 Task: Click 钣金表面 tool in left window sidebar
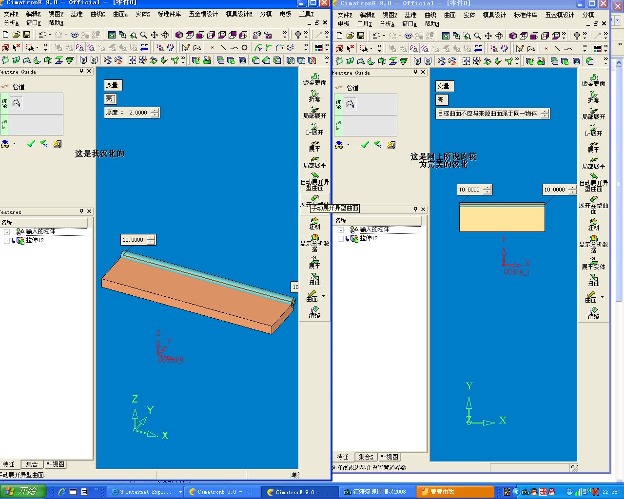point(314,80)
